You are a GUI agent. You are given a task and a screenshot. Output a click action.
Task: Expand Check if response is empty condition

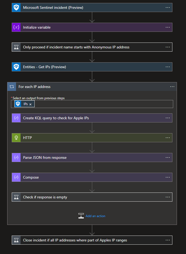point(92,197)
